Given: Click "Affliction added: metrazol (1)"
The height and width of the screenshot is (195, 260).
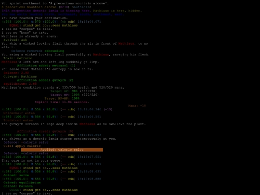Looking at the screenshot, I should pyautogui.click(x=46, y=65).
